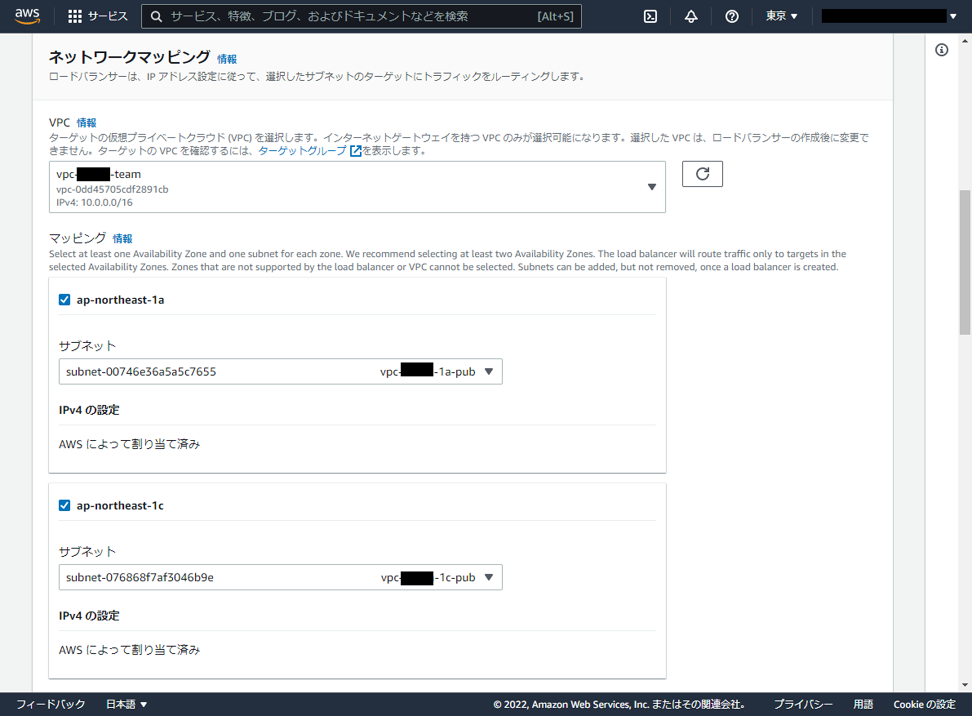Open 用語 footer link
This screenshot has height=716, width=972.
863,704
